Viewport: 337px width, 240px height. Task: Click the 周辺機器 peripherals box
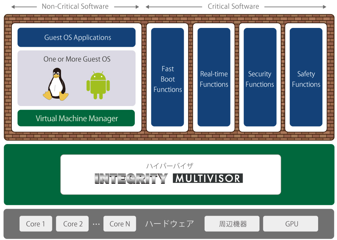pos(232,224)
